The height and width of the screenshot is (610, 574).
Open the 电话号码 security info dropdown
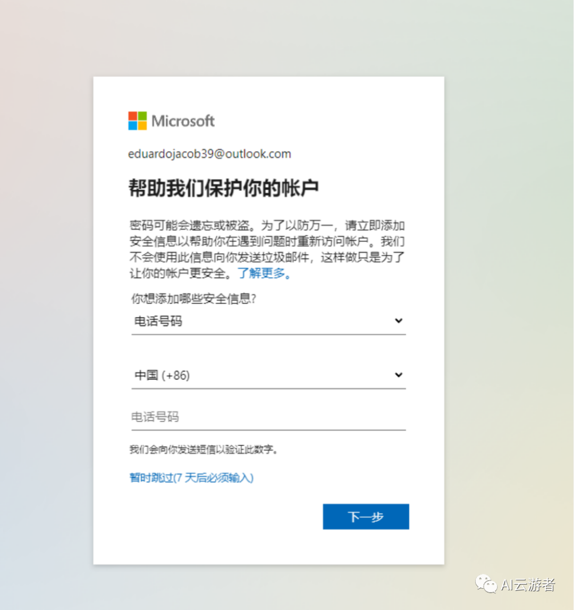pyautogui.click(x=268, y=321)
